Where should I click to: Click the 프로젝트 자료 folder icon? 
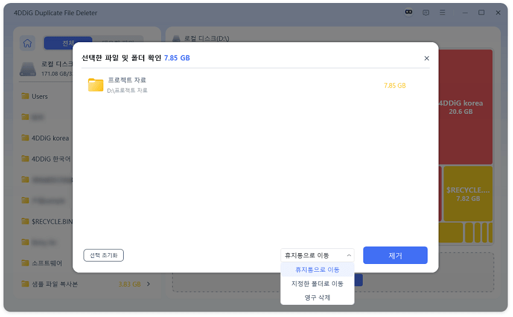pos(95,85)
